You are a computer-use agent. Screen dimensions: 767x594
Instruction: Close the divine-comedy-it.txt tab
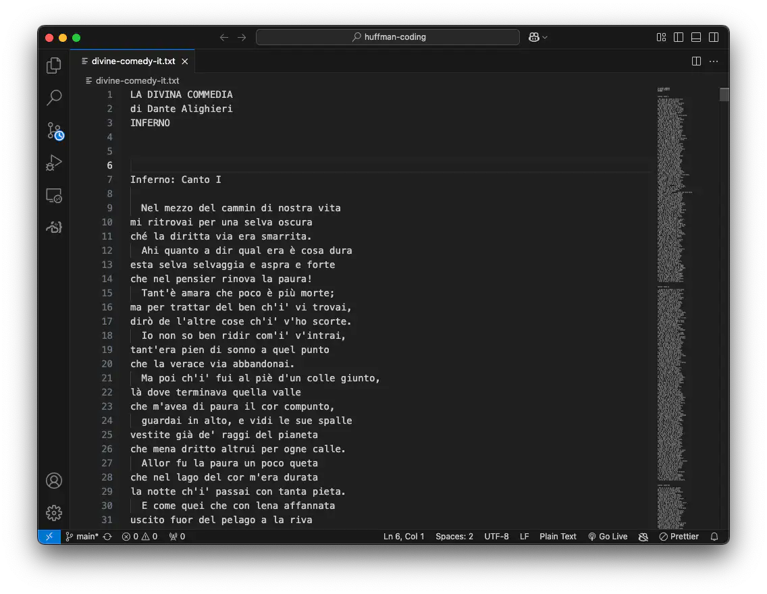click(185, 61)
